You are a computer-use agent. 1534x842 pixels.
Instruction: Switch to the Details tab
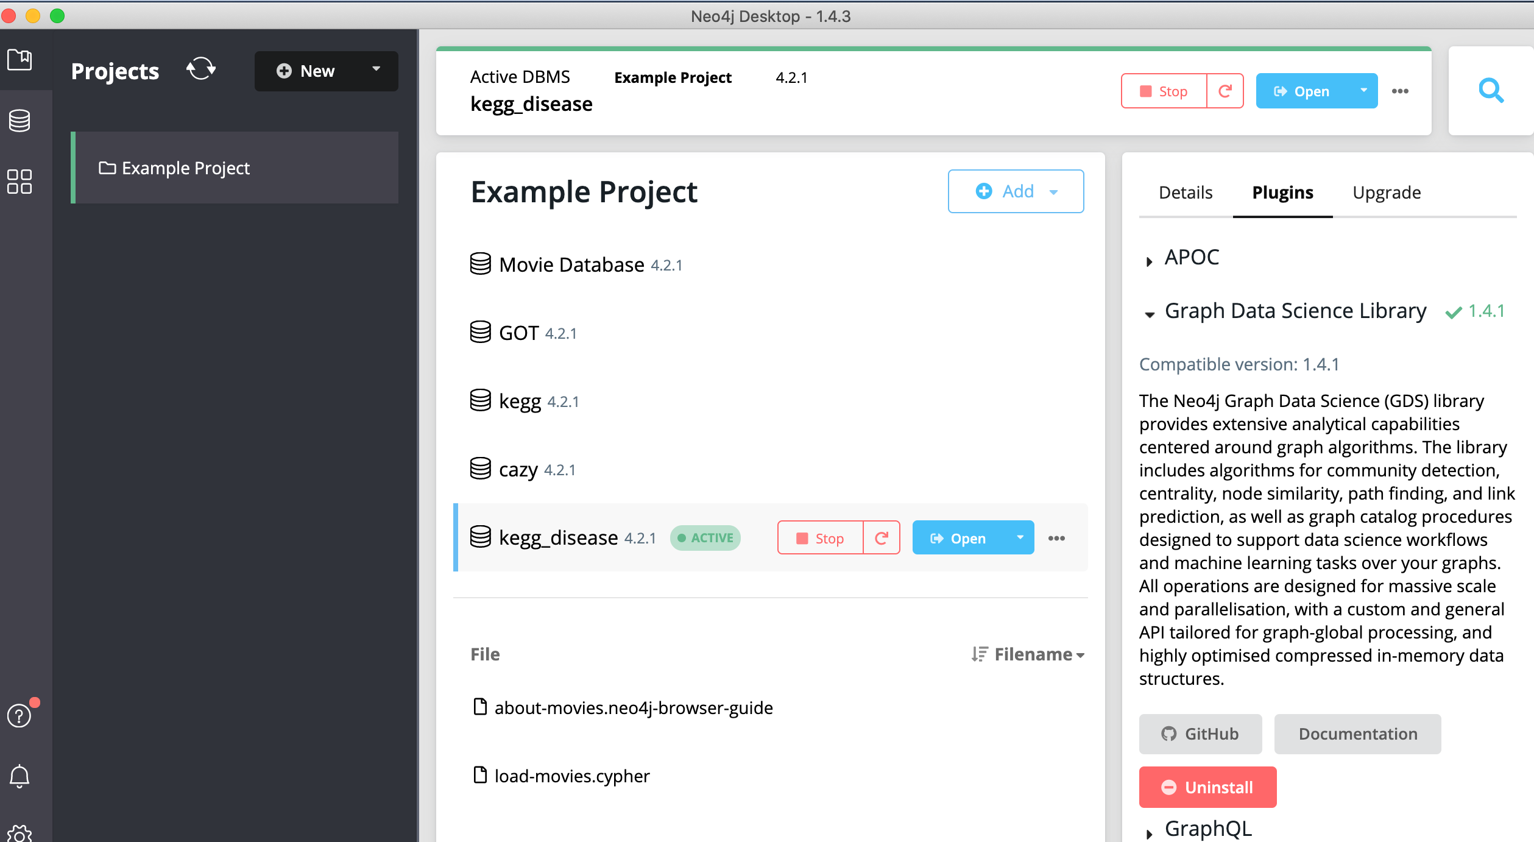tap(1185, 193)
